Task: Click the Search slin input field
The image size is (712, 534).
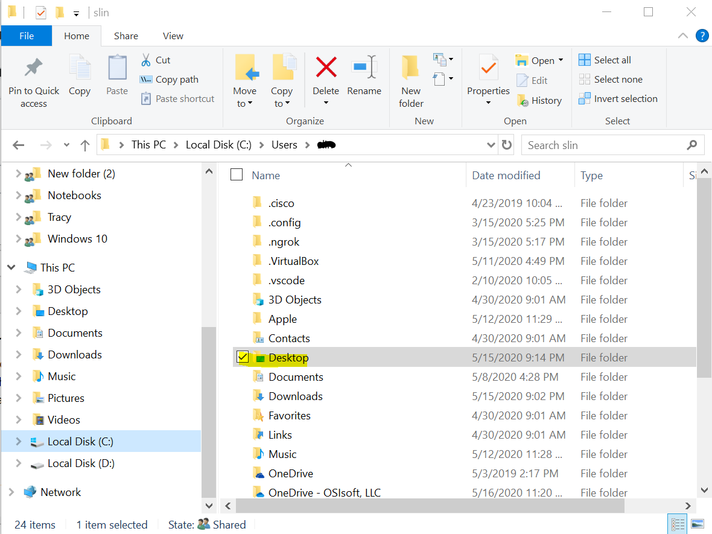Action: (605, 145)
